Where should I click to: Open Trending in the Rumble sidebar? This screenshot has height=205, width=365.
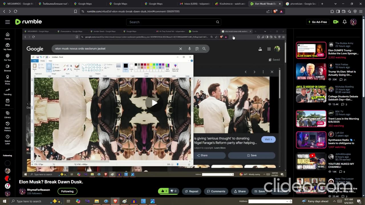[7, 92]
